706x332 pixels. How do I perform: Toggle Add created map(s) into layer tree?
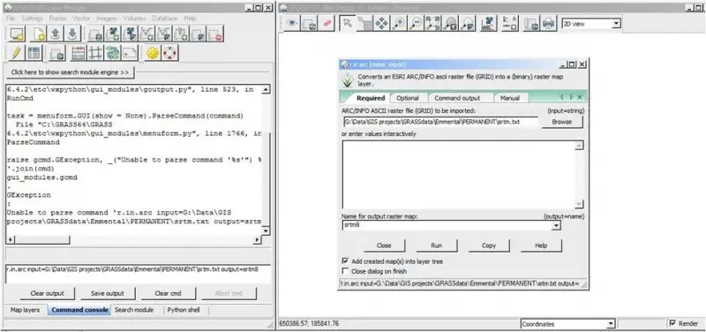click(x=345, y=261)
